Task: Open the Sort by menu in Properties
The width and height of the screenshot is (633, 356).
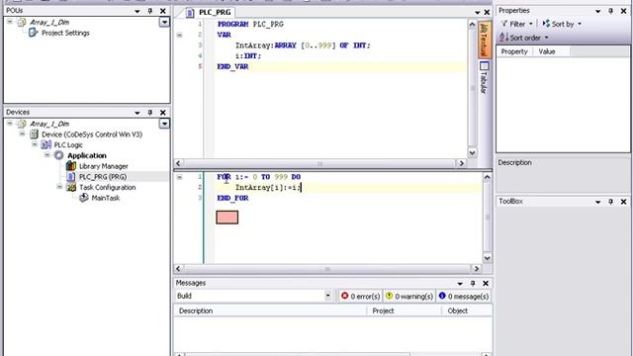Action: [x=562, y=24]
